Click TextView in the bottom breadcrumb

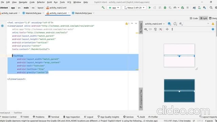[18, 113]
